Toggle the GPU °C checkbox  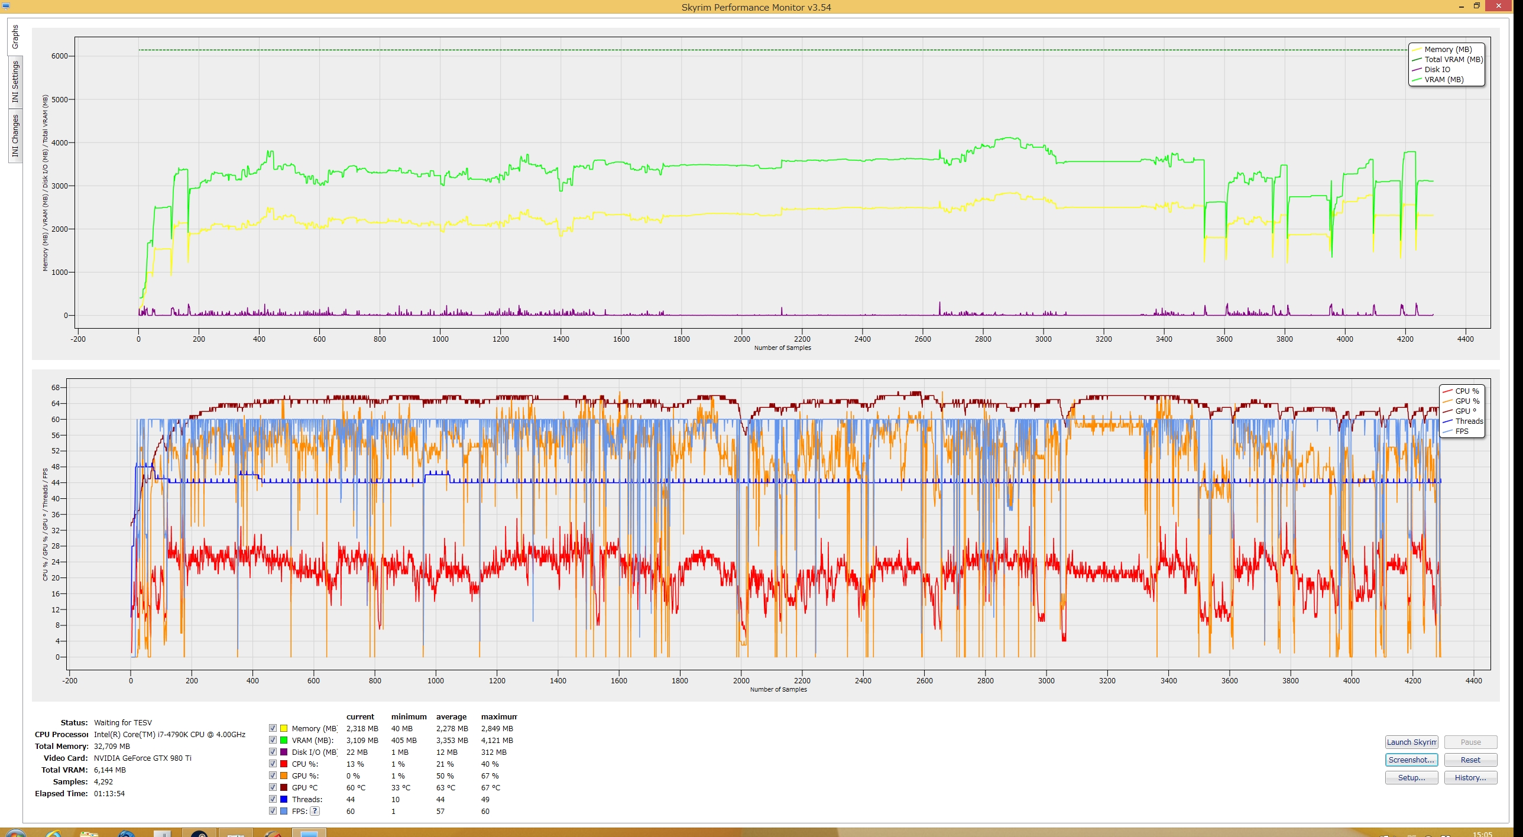273,787
